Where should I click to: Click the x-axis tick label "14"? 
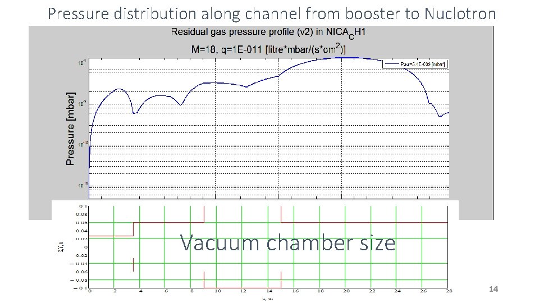(269, 291)
